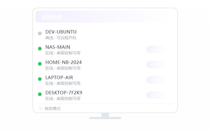210x131 pixels.
Task: Click the 远程控制 button for NAS-MAIN
Action: point(157,50)
